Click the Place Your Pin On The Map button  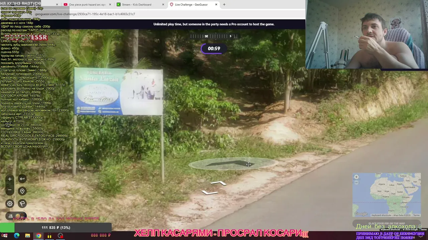[387, 223]
